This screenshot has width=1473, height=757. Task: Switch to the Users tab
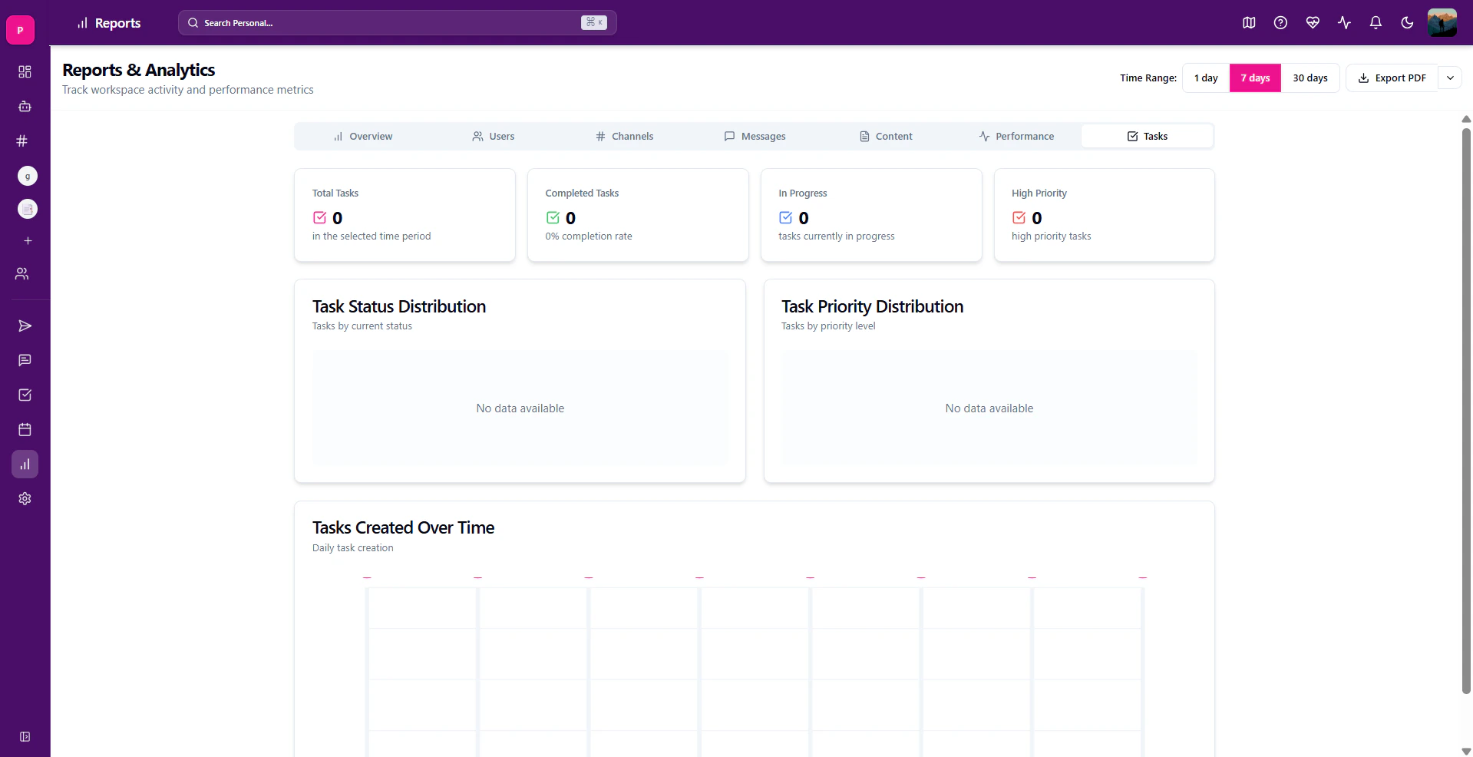point(494,137)
